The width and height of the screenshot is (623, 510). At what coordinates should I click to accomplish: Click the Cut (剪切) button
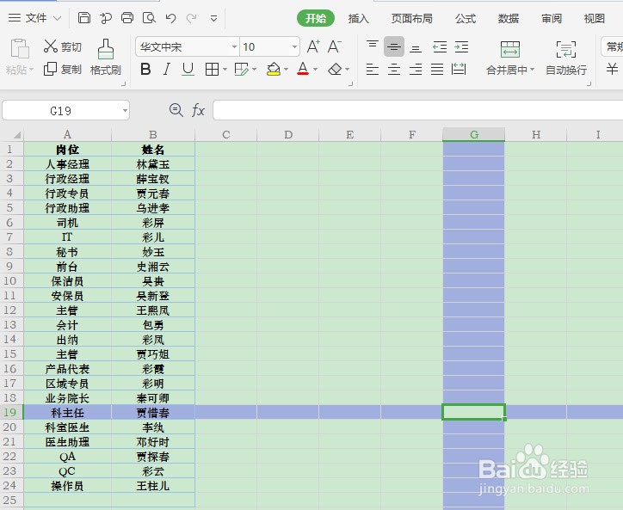62,46
